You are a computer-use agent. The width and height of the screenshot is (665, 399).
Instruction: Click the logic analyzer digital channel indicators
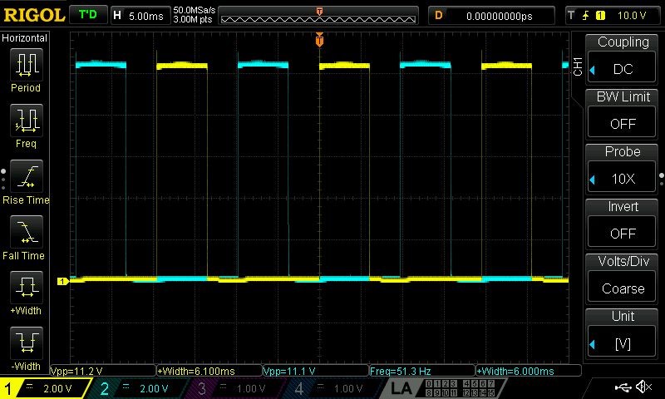(461, 388)
